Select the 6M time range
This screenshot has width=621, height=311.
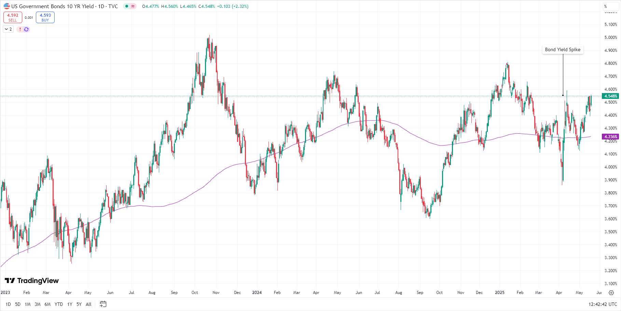[47, 304]
